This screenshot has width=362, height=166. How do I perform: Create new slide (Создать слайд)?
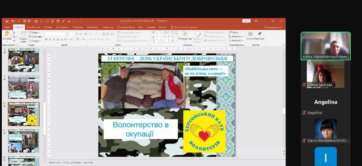coord(24,37)
